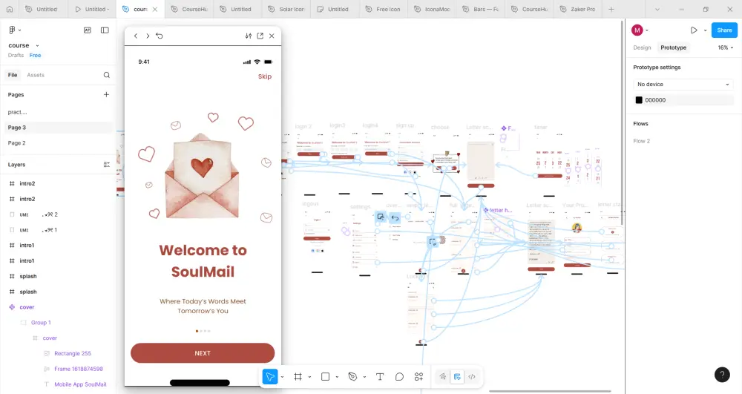
Task: Open the tab list chevron in title bar
Action: 657,9
